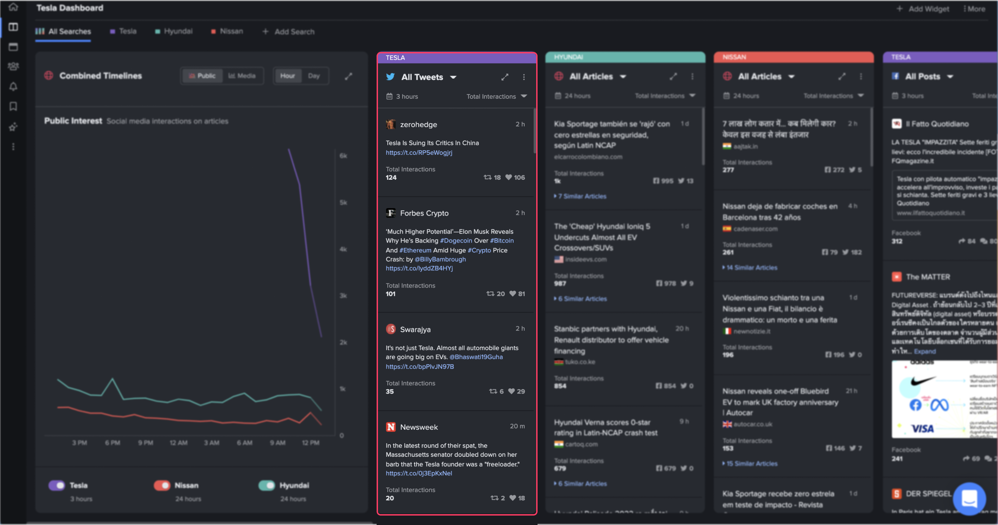Open the More menu

tap(974, 9)
